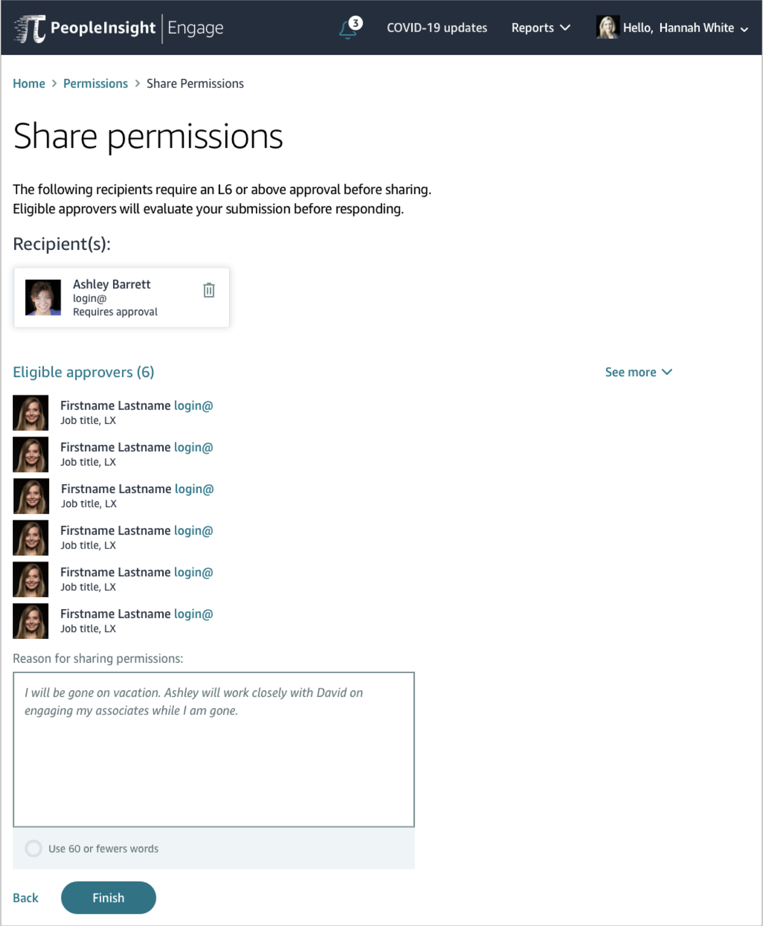Click the third approver's login@ link
This screenshot has width=763, height=926.
pyautogui.click(x=194, y=489)
